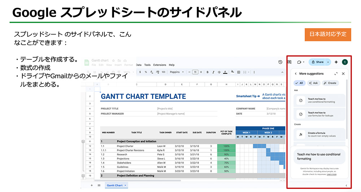Screen dimensions: 361x192
Task: Select the 90% Research completion cell
Action: [226, 155]
